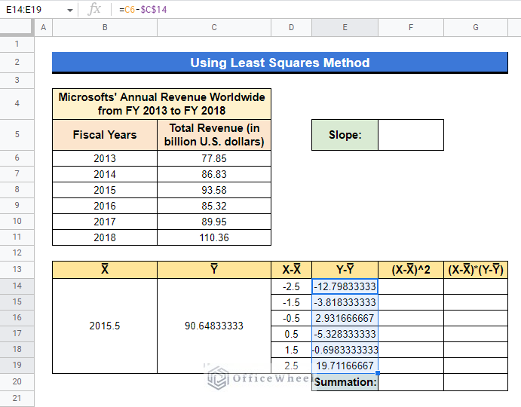Select the Y-Ȳ header cell
Viewport: 521px width, 407px height.
click(345, 270)
